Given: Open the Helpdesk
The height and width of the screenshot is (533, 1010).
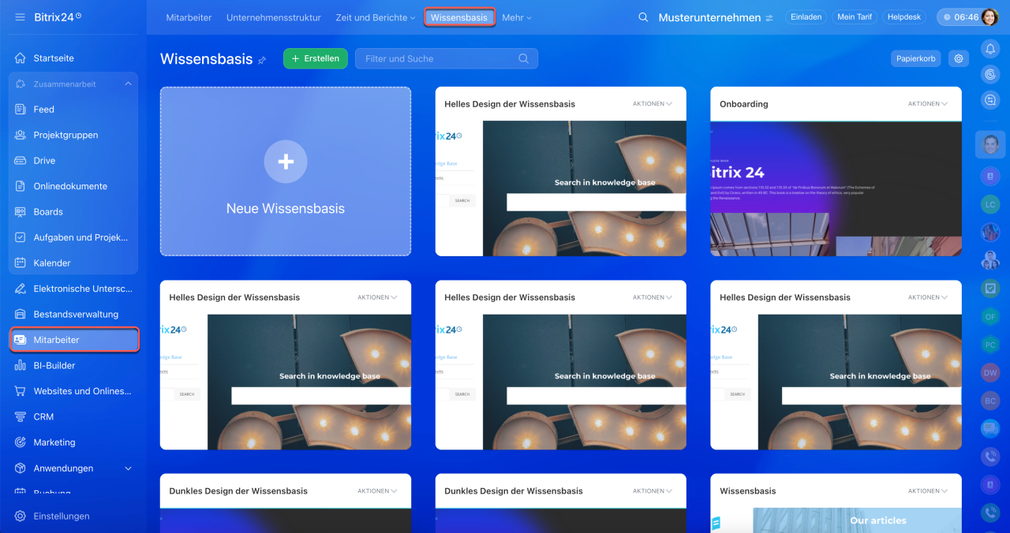Looking at the screenshot, I should [x=904, y=17].
